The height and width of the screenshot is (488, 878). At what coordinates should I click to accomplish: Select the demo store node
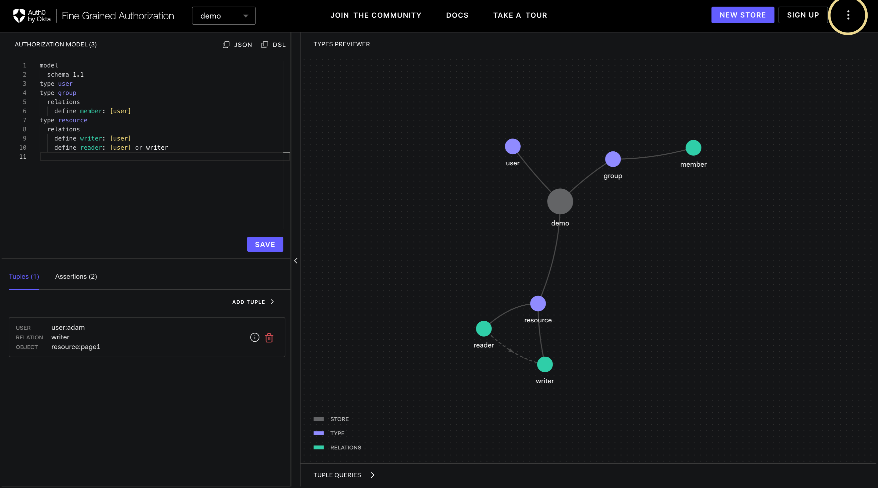pos(560,201)
